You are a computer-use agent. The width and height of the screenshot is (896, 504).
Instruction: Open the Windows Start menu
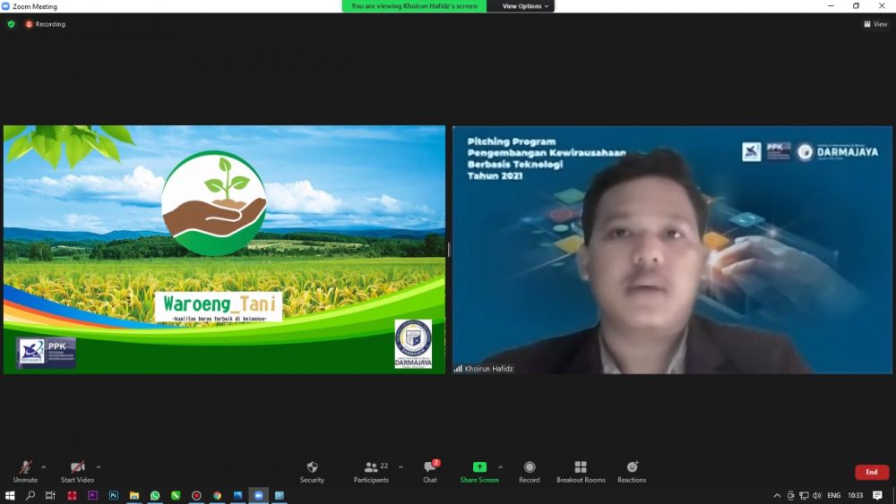click(x=10, y=495)
